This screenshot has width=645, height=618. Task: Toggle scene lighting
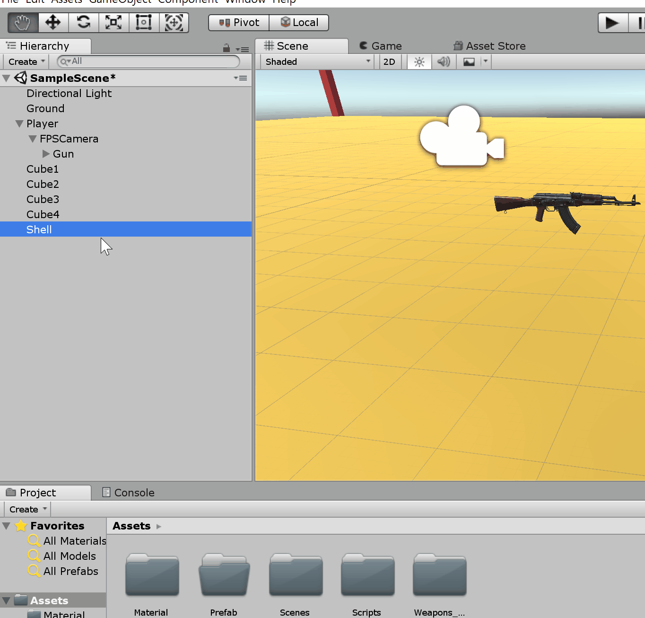click(x=418, y=62)
